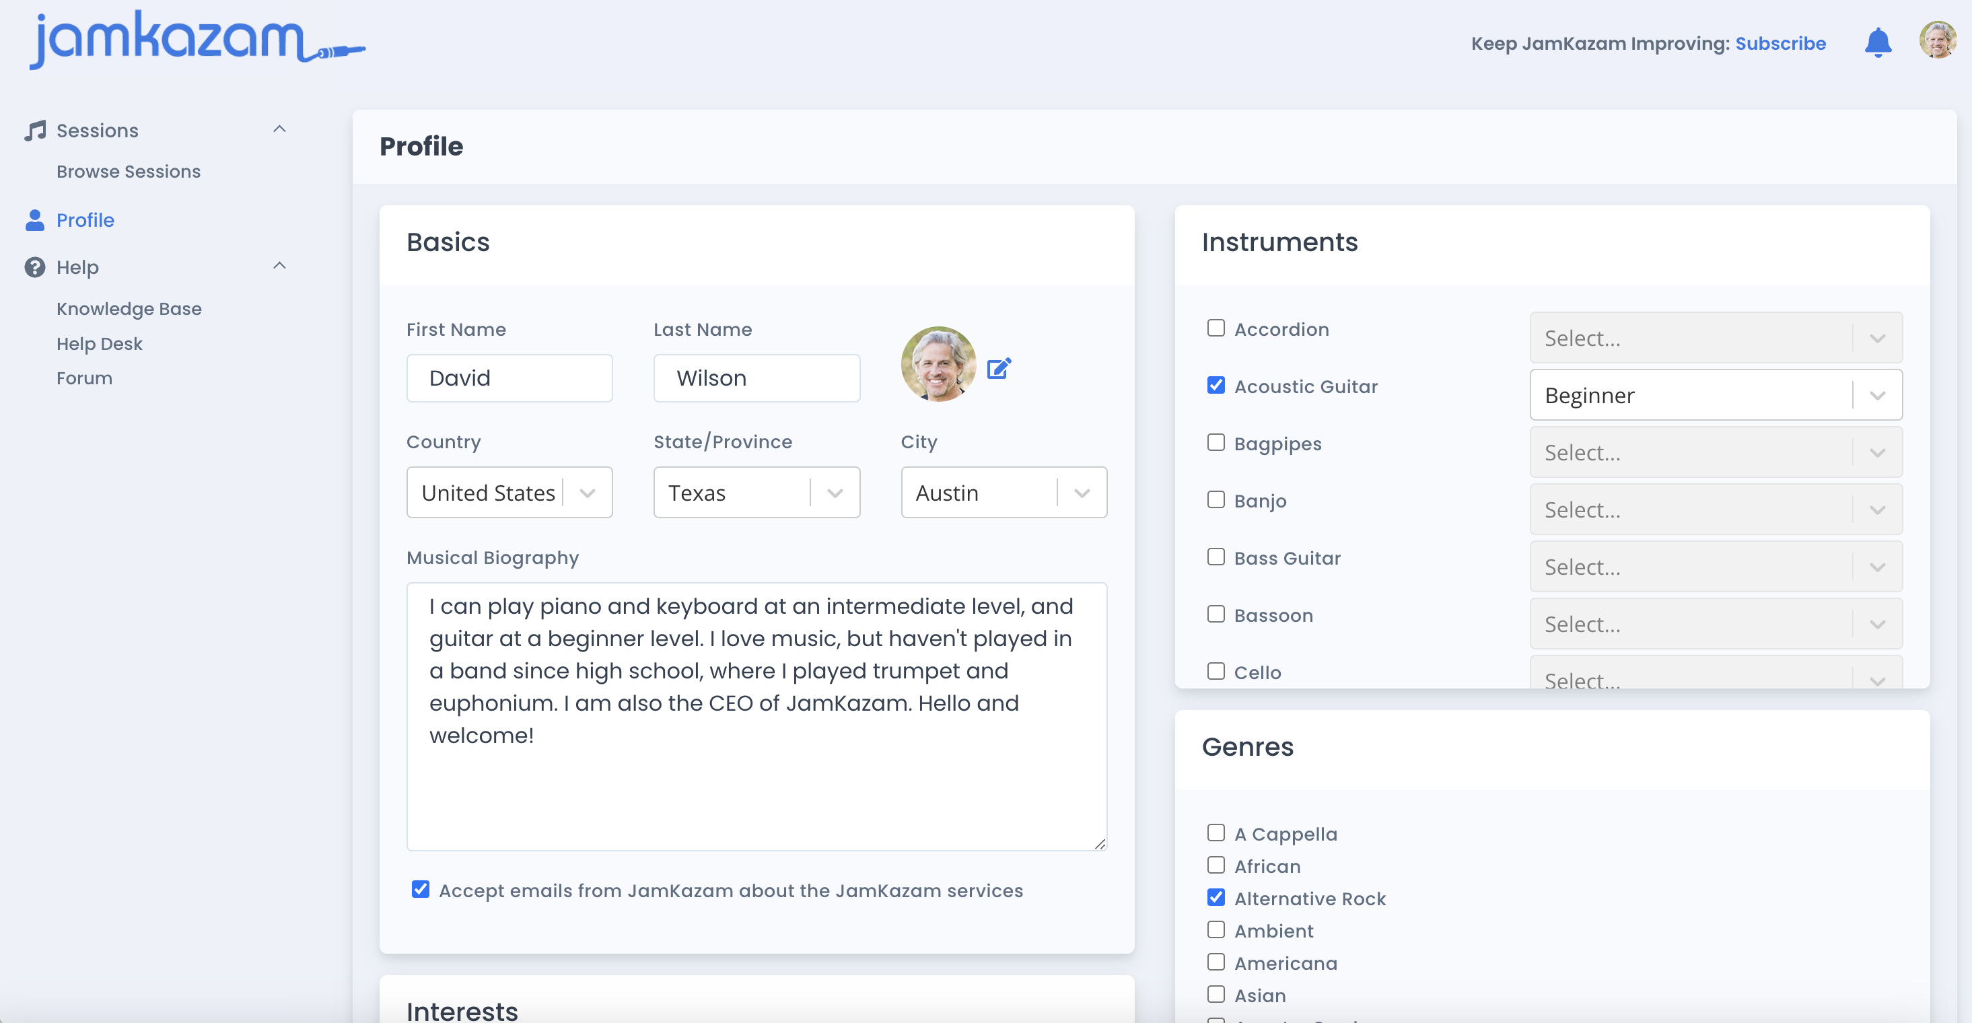Open the user avatar menu in header
This screenshot has width=1972, height=1023.
1937,40
